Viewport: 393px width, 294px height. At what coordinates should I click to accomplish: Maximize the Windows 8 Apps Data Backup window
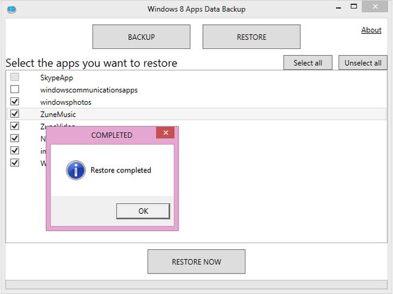tap(354, 7)
